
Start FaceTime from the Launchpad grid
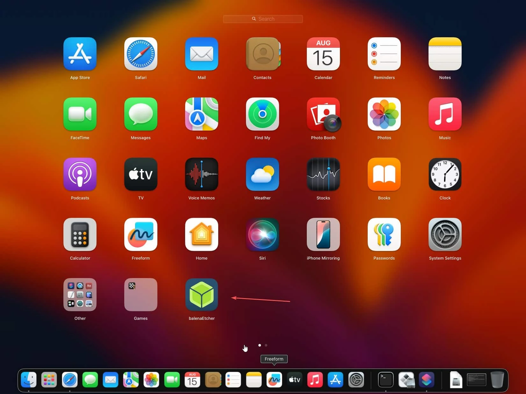tap(80, 114)
